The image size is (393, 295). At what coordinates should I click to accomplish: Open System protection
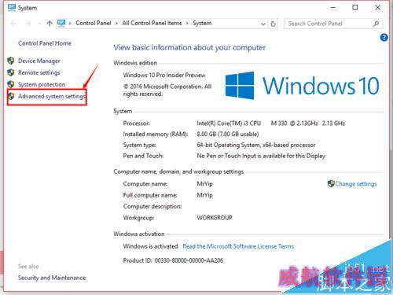42,84
